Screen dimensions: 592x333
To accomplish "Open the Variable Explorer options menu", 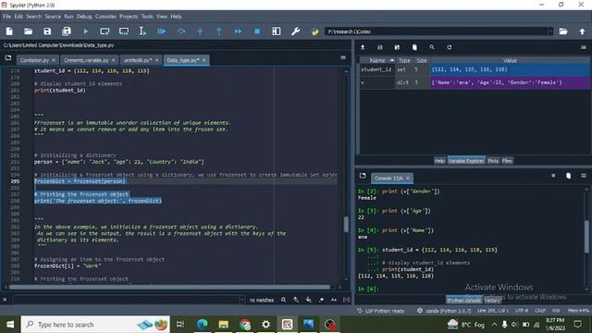I will pos(584,47).
